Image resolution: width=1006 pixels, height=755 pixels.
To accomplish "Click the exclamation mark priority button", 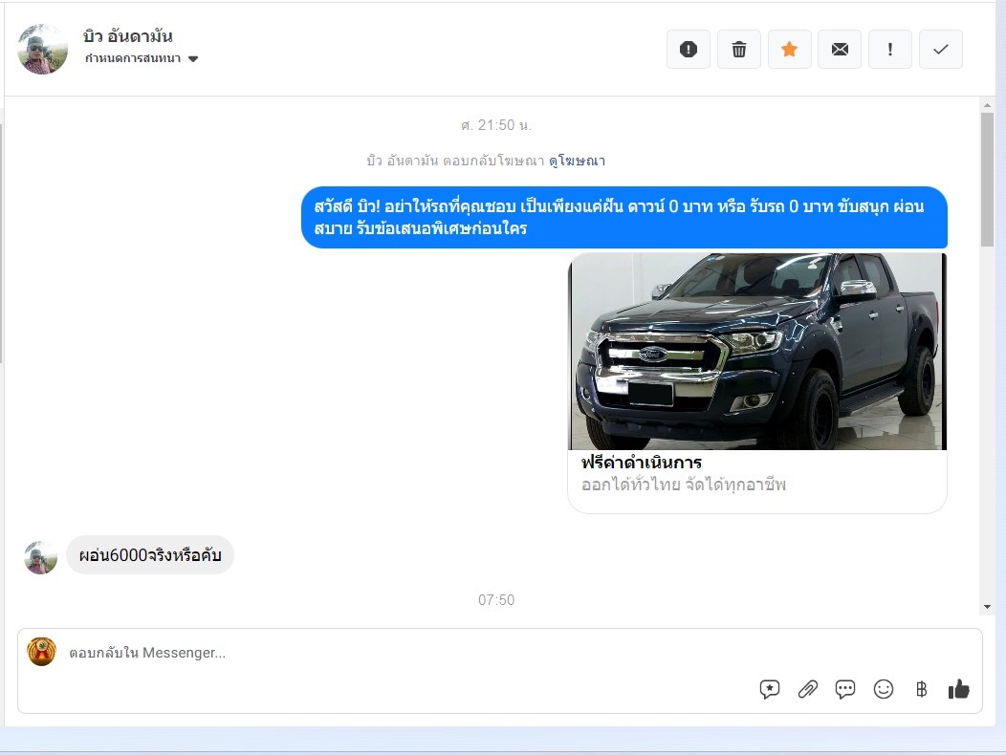I will click(x=890, y=50).
